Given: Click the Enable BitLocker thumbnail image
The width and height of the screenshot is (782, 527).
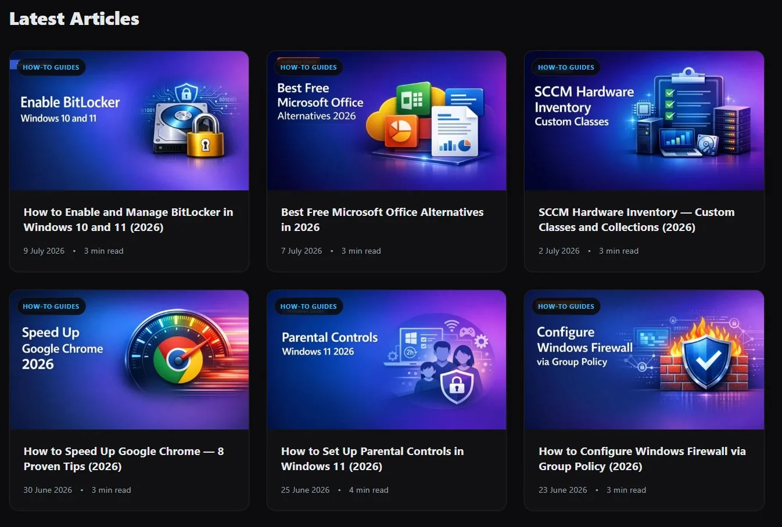Looking at the screenshot, I should click(129, 121).
